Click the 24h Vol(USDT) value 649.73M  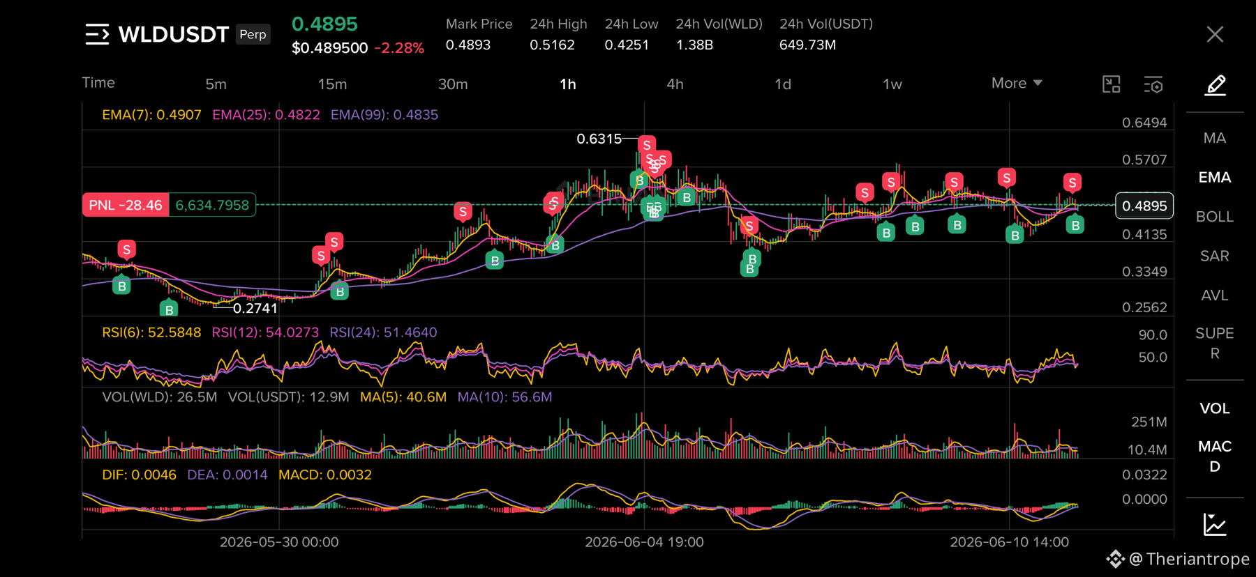807,45
